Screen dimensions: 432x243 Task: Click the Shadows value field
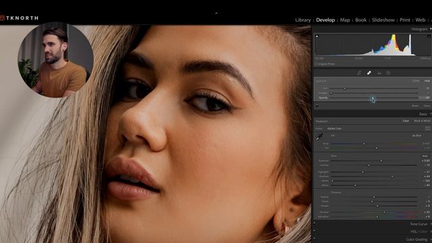427,176
